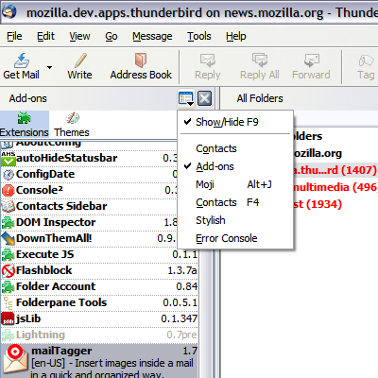Click the Contacts Sidebar extension icon
378x378 pixels.
(9, 207)
